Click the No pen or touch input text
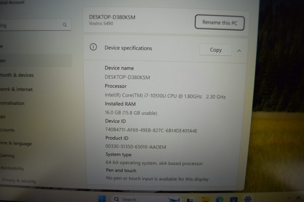Screen dimensions: 304x202 click(157, 179)
